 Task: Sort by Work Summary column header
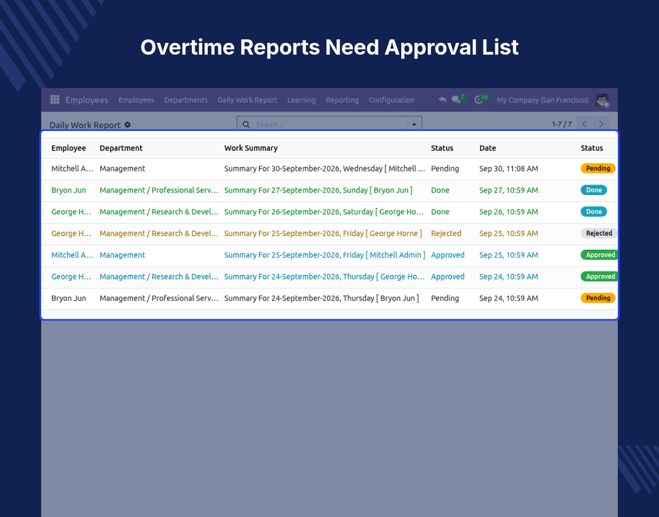(x=251, y=148)
